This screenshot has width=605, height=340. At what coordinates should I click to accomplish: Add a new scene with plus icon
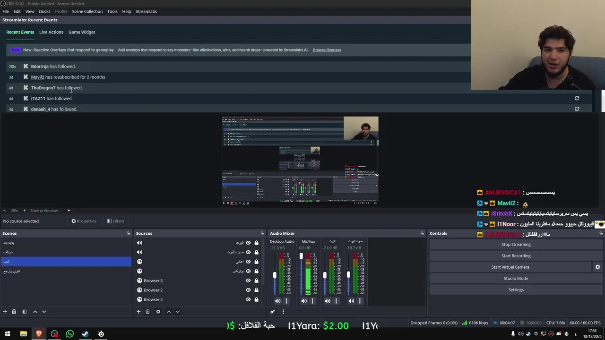pyautogui.click(x=5, y=312)
